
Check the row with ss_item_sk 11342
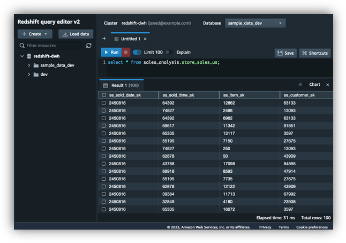(103, 126)
